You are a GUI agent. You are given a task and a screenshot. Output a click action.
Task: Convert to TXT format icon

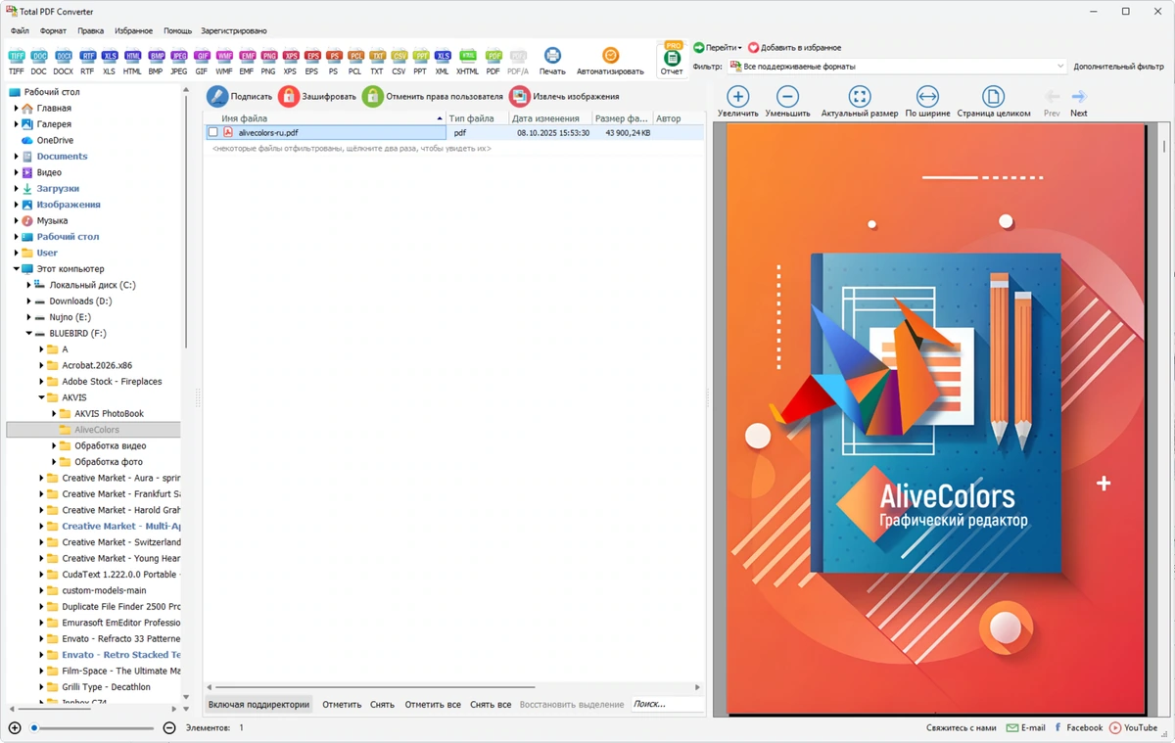(x=377, y=63)
